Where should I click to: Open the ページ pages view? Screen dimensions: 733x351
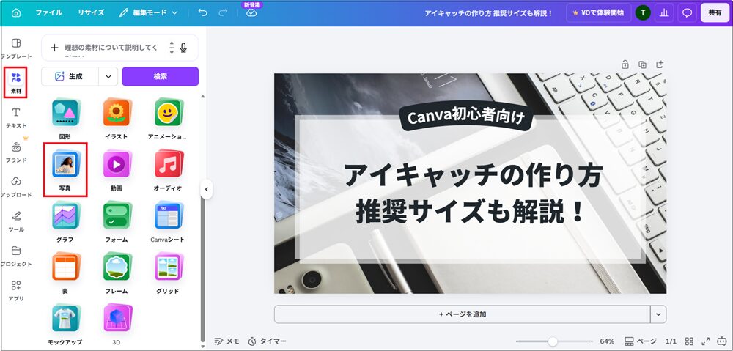point(641,341)
